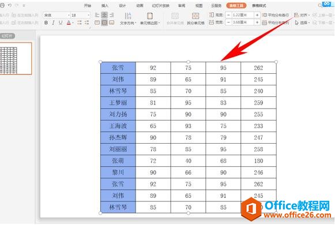Open the 开始 (Home) tab

coord(88,6)
